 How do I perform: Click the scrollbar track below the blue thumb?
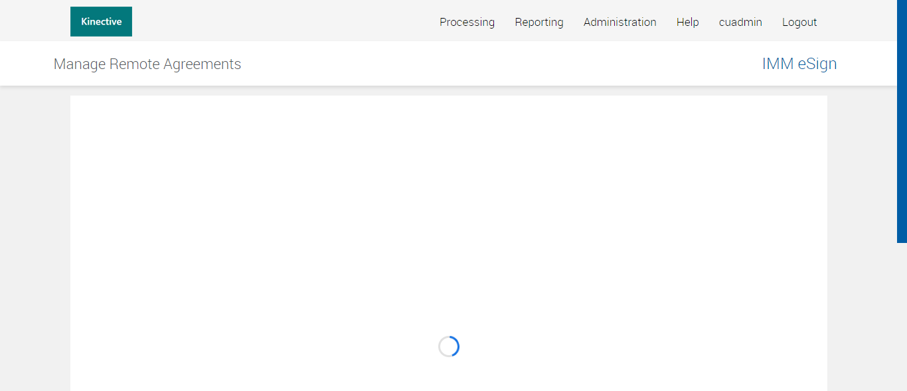(x=902, y=317)
